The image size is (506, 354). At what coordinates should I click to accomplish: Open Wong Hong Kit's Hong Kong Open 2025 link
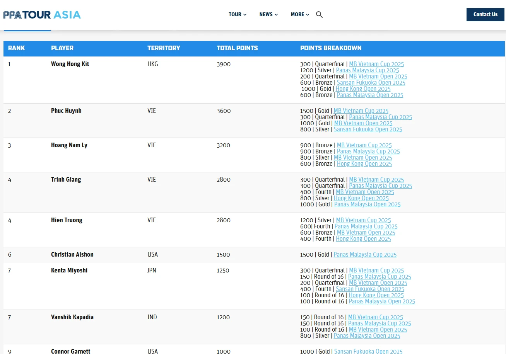[363, 89]
